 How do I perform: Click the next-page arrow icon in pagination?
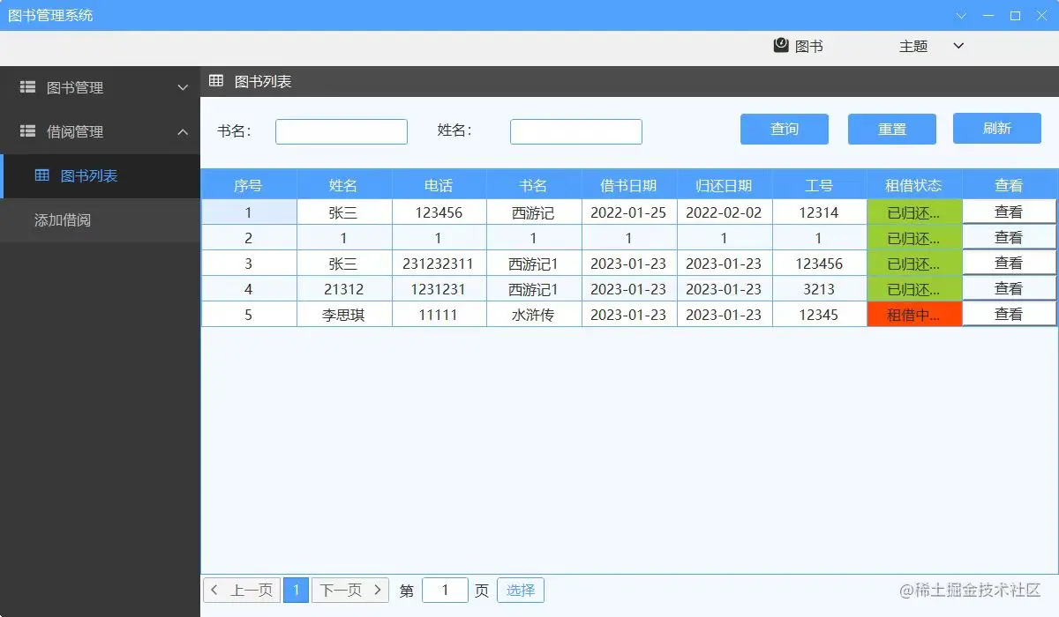click(378, 590)
